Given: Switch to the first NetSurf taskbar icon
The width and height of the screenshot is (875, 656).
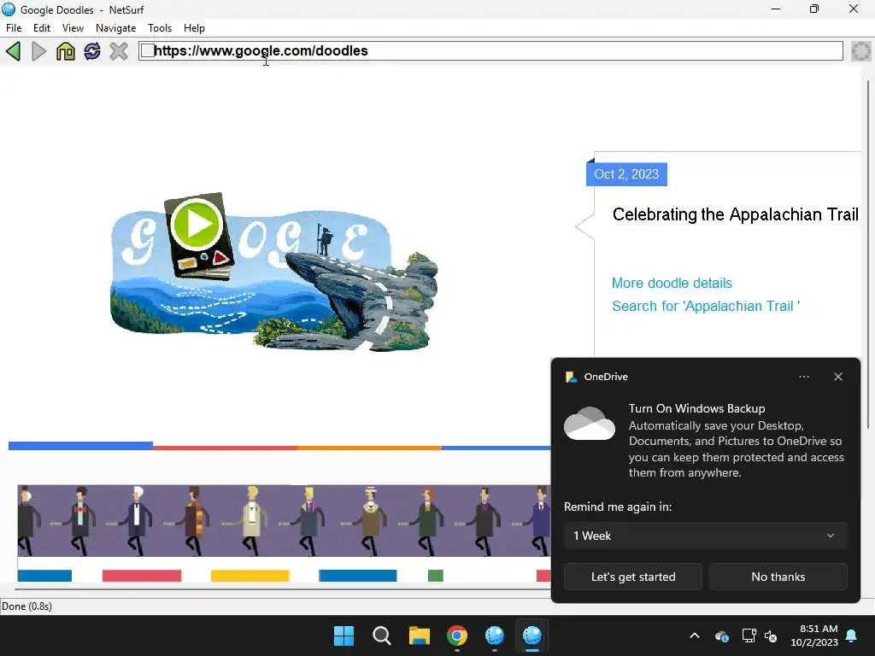Looking at the screenshot, I should tap(495, 635).
